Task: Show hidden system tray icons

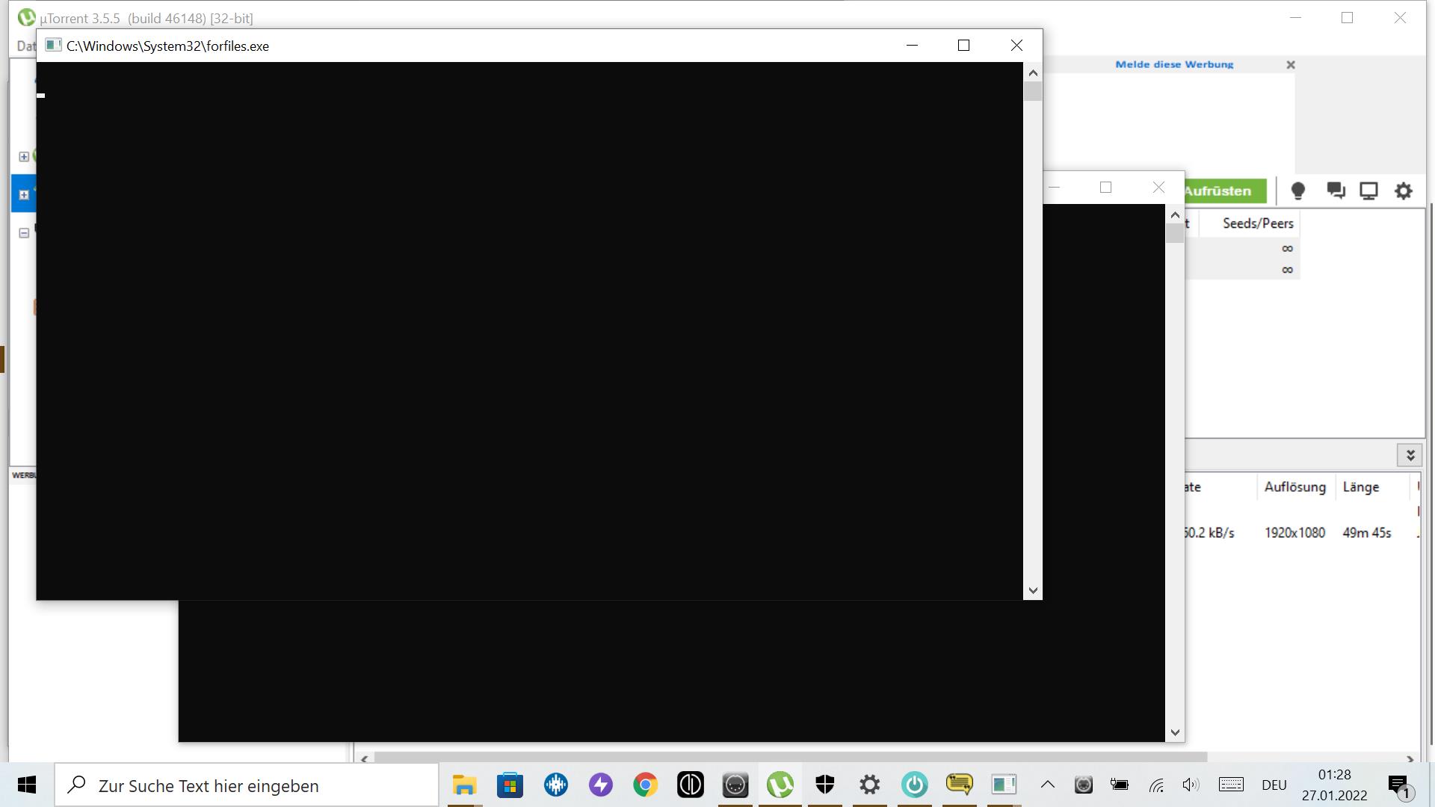Action: (x=1048, y=785)
